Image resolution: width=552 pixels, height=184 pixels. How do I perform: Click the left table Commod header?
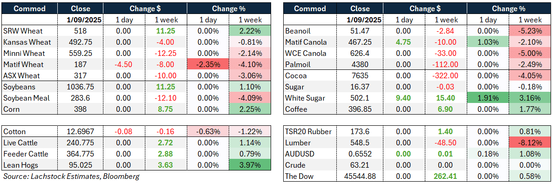point(29,8)
